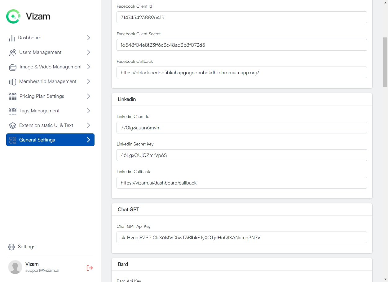Open Tags Management page
The height and width of the screenshot is (282, 388).
pos(50,111)
